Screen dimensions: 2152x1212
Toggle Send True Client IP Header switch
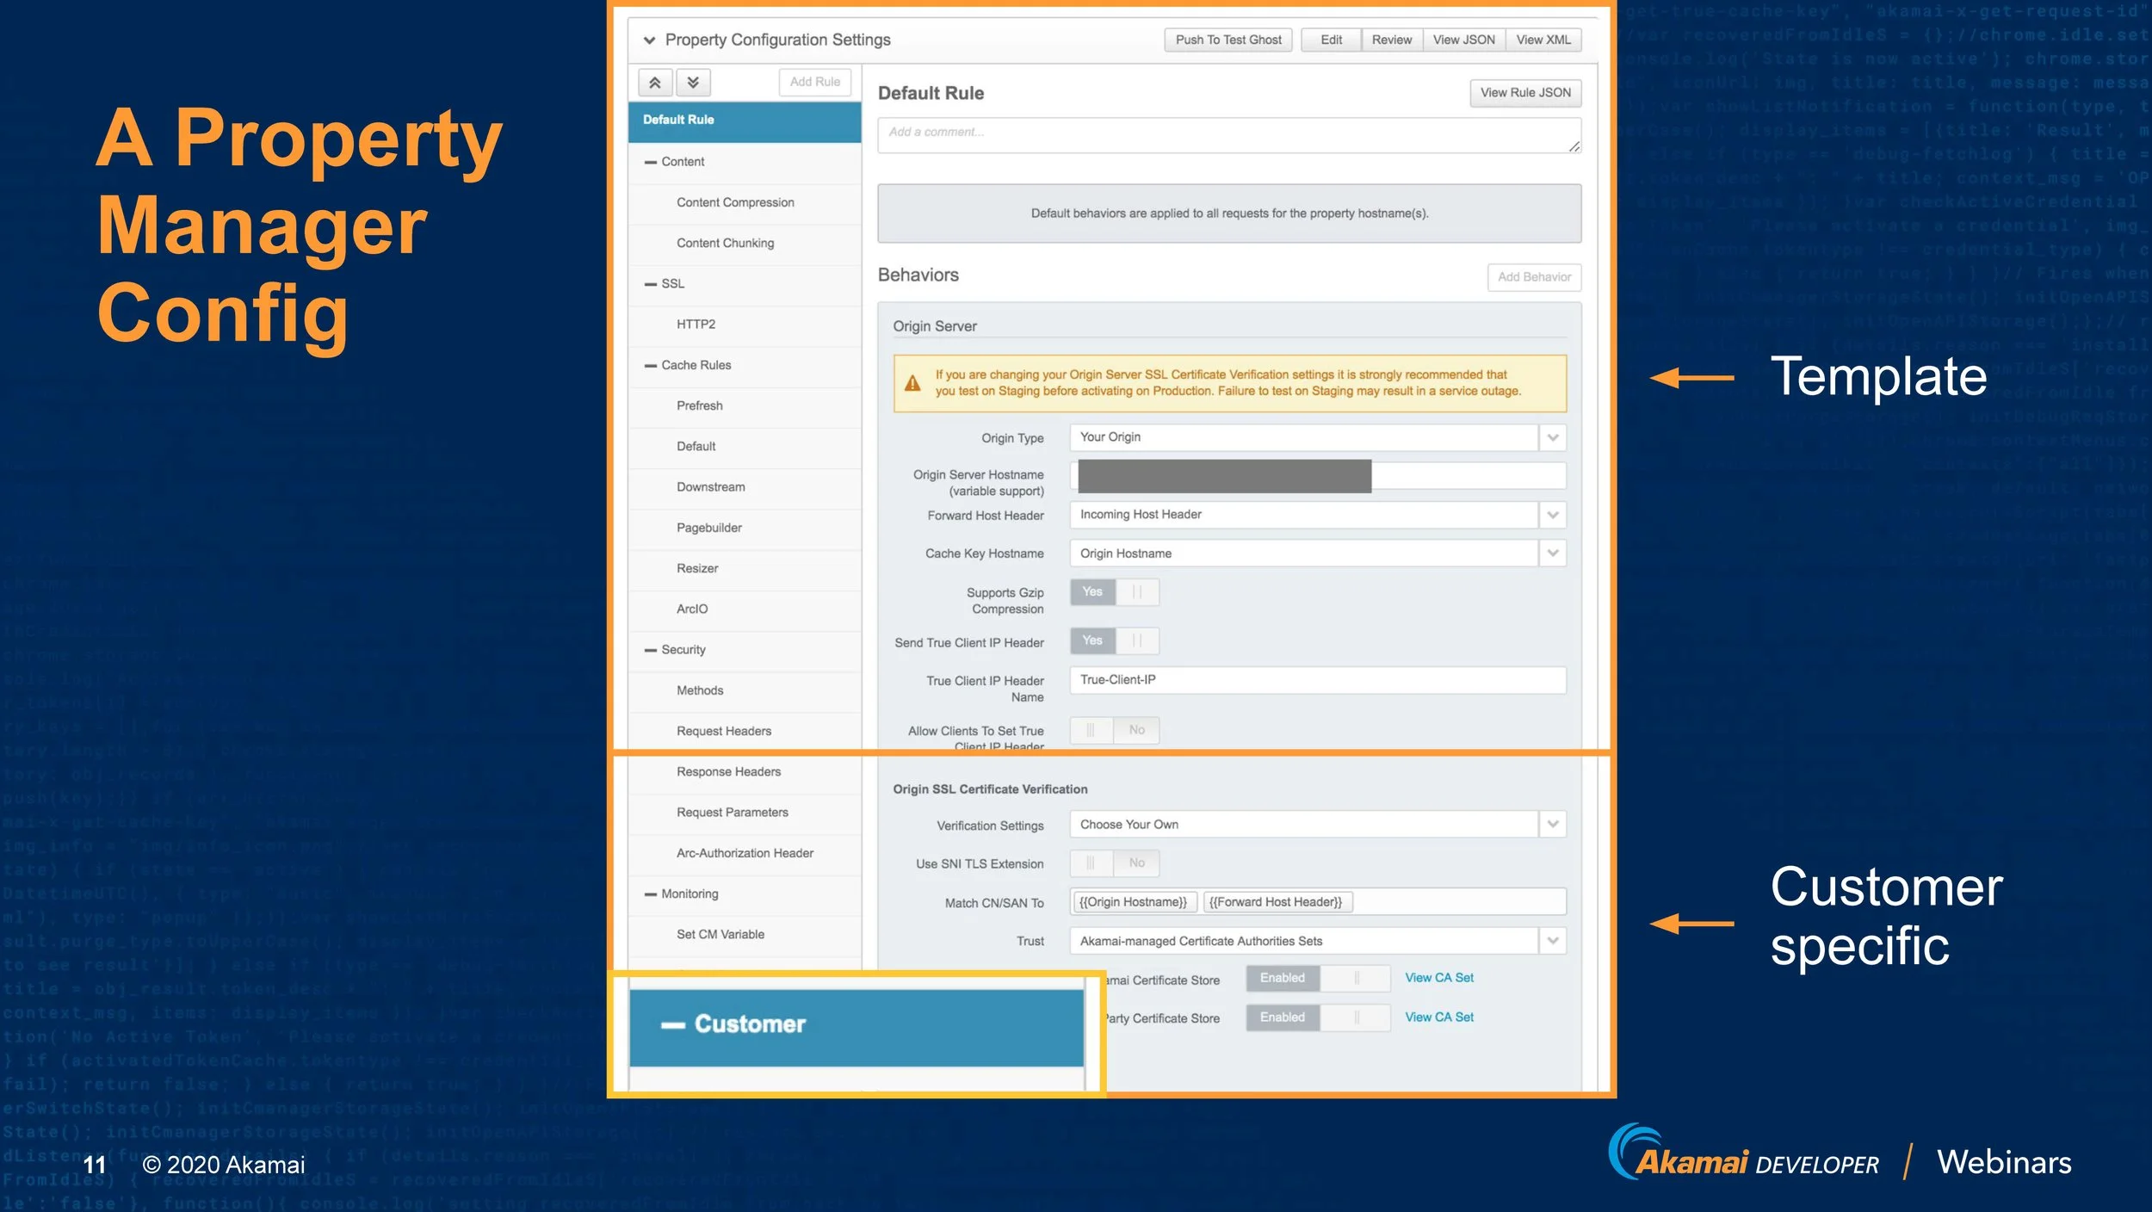click(x=1115, y=641)
